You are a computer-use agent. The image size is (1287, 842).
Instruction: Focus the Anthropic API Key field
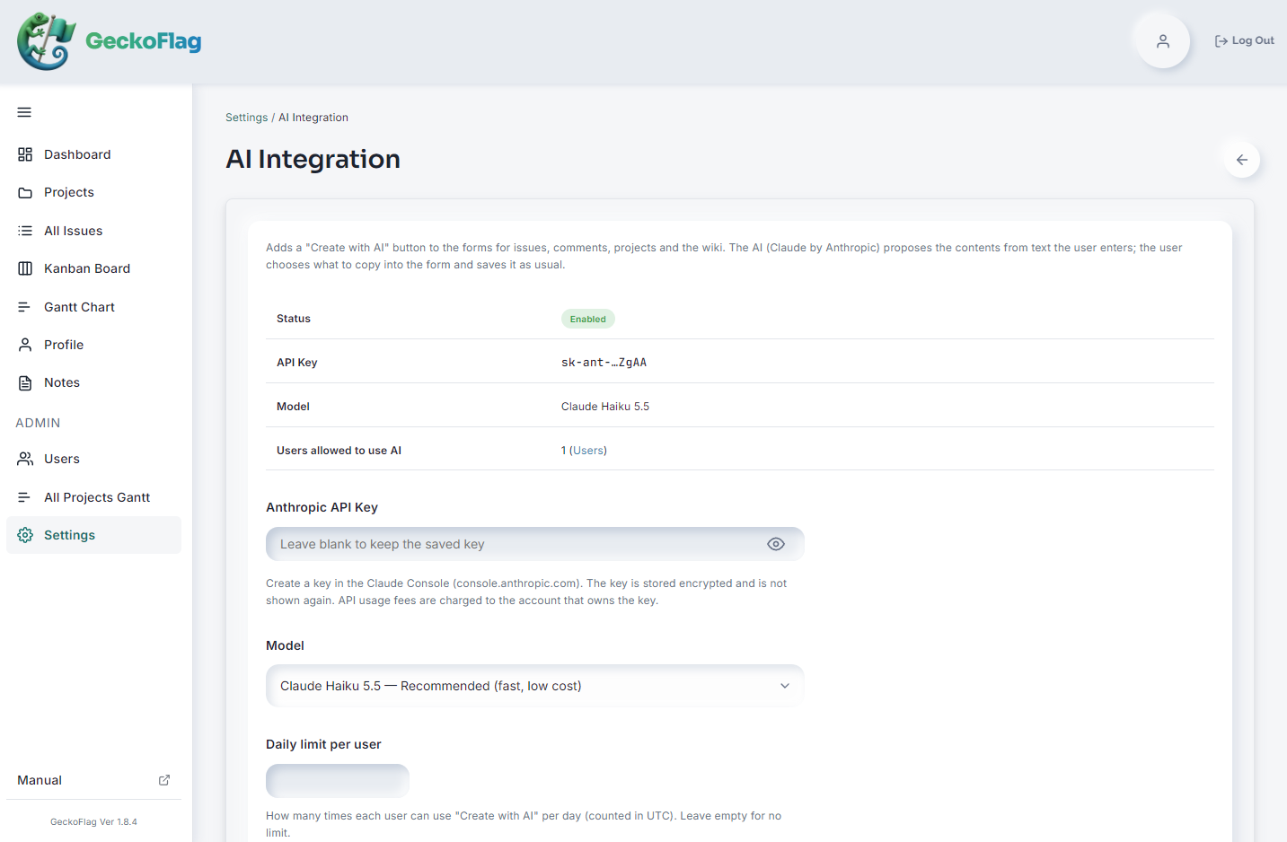pyautogui.click(x=535, y=544)
